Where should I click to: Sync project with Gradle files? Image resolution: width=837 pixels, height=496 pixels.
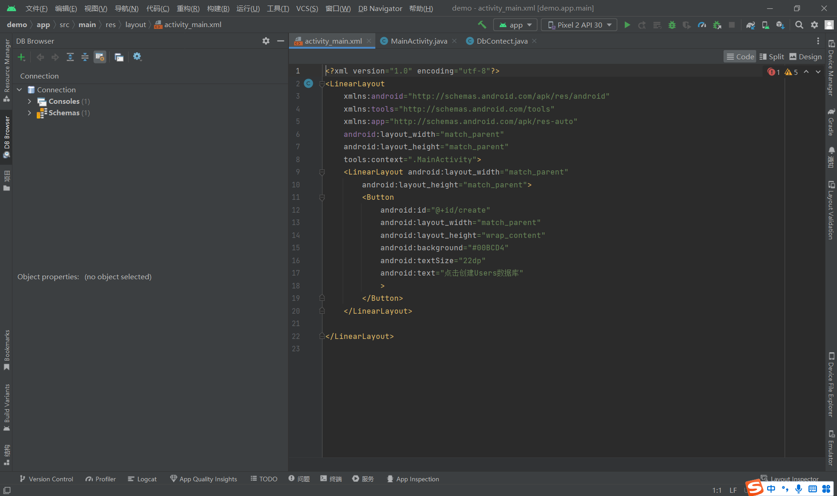click(x=750, y=25)
